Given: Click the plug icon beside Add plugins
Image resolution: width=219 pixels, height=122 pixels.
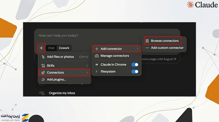Looking at the screenshot, I should pyautogui.click(x=43, y=80).
